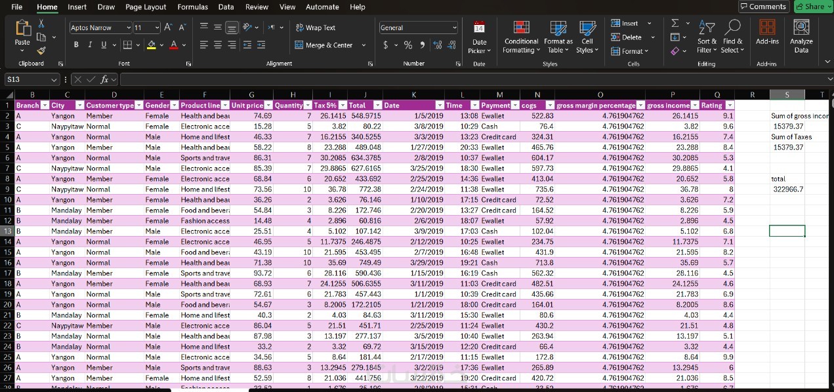
Task: Open the font name Aptos Narrow dropdown
Action: (x=129, y=28)
